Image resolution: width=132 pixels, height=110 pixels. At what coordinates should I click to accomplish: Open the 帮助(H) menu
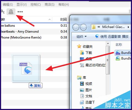coord(64,5)
